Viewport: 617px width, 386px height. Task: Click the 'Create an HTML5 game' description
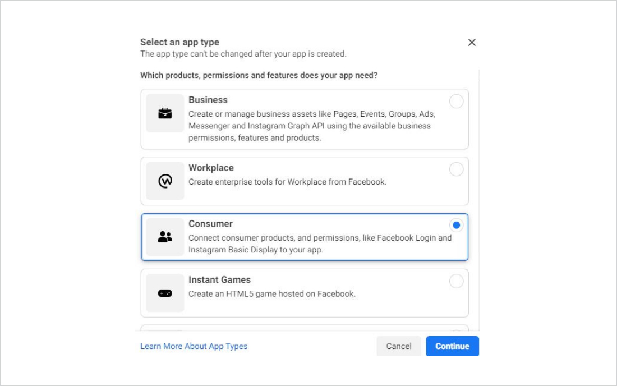272,294
